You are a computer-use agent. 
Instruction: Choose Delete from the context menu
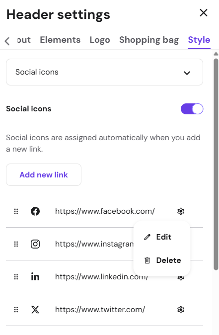click(163, 260)
